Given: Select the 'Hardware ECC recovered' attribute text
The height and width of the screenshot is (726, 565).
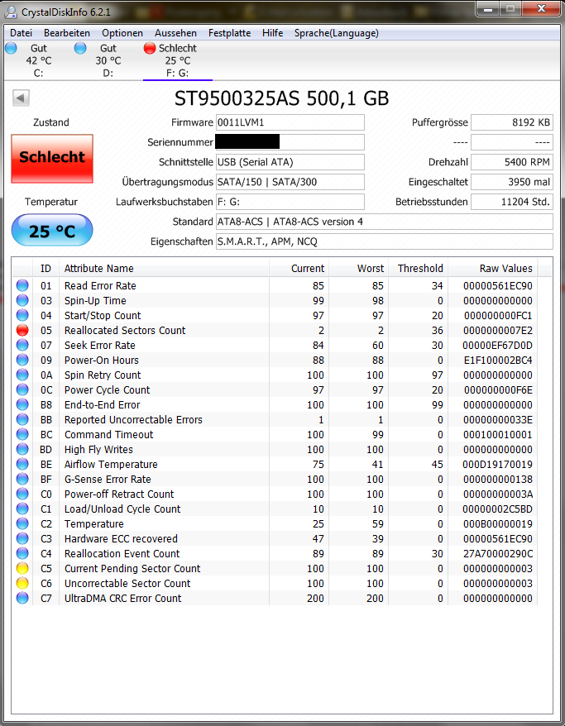Looking at the screenshot, I should coord(121,538).
